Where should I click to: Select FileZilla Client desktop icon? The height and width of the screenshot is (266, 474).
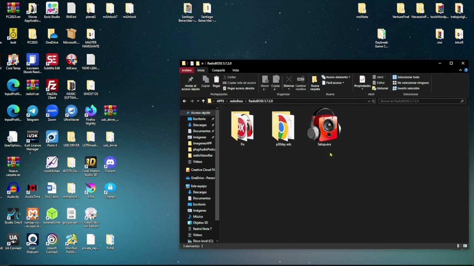coord(52,89)
